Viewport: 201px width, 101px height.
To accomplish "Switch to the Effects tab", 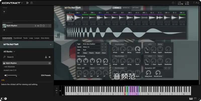I will point(126,8).
